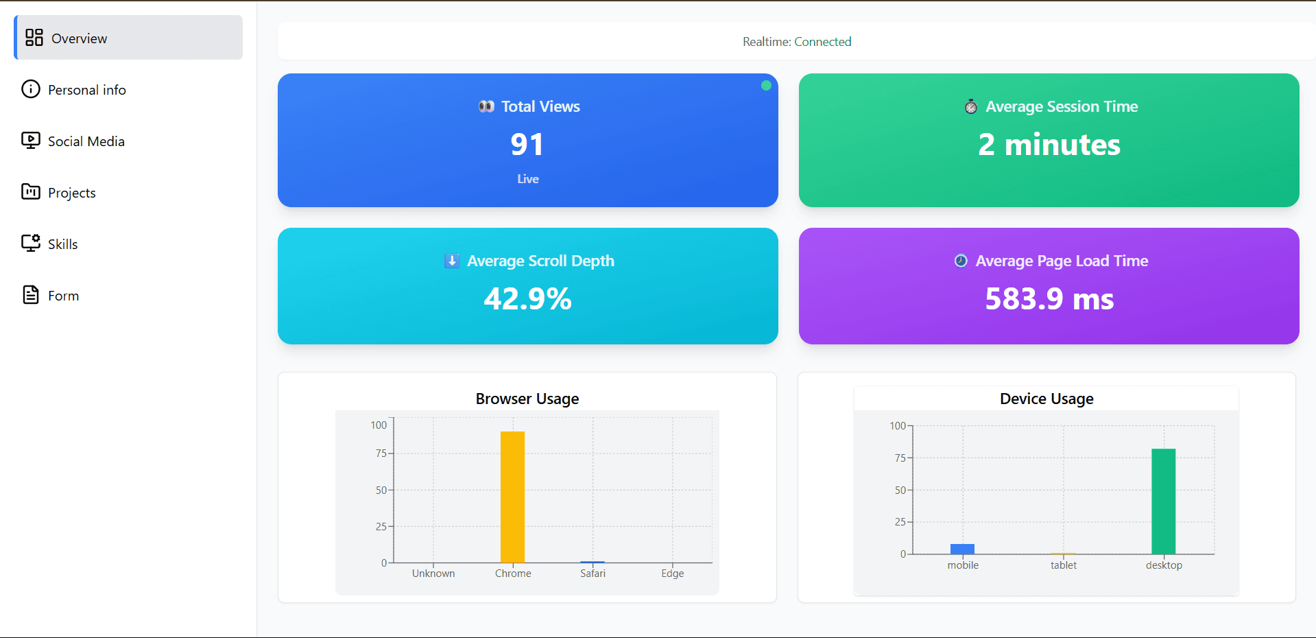Viewport: 1316px width, 638px height.
Task: Click the clock icon on Average Page Load Time
Action: pos(960,261)
